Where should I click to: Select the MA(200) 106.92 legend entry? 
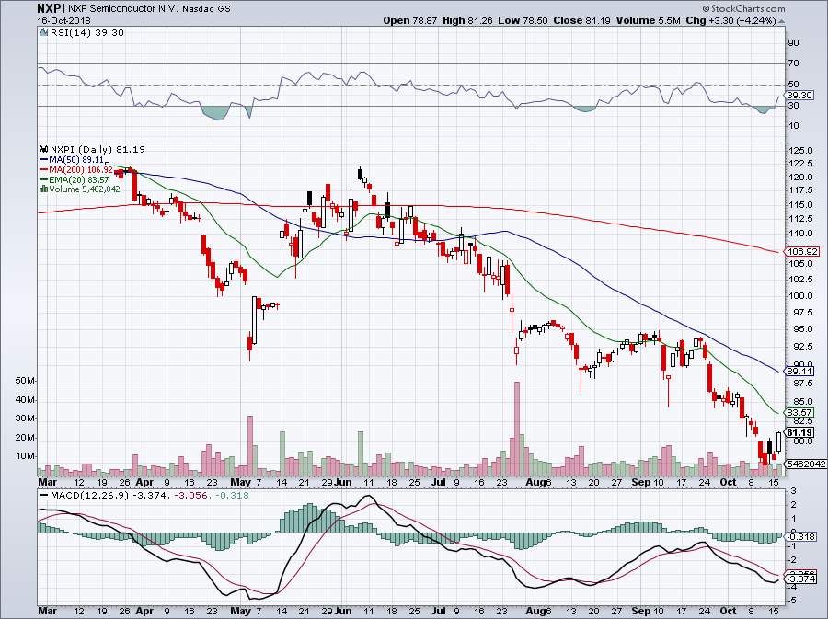pyautogui.click(x=75, y=170)
